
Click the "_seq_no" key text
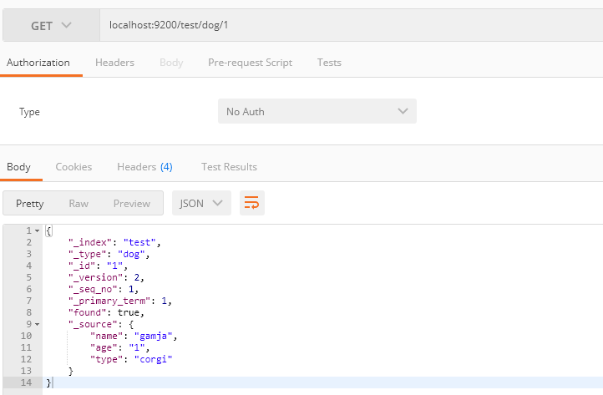[x=93, y=289]
